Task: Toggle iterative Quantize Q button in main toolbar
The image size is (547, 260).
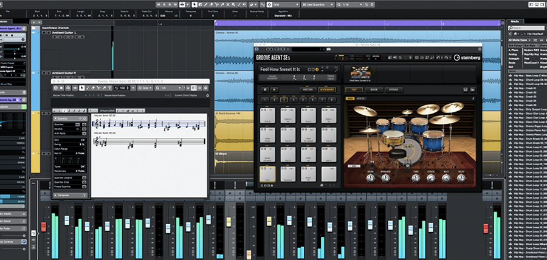Action: [339, 4]
